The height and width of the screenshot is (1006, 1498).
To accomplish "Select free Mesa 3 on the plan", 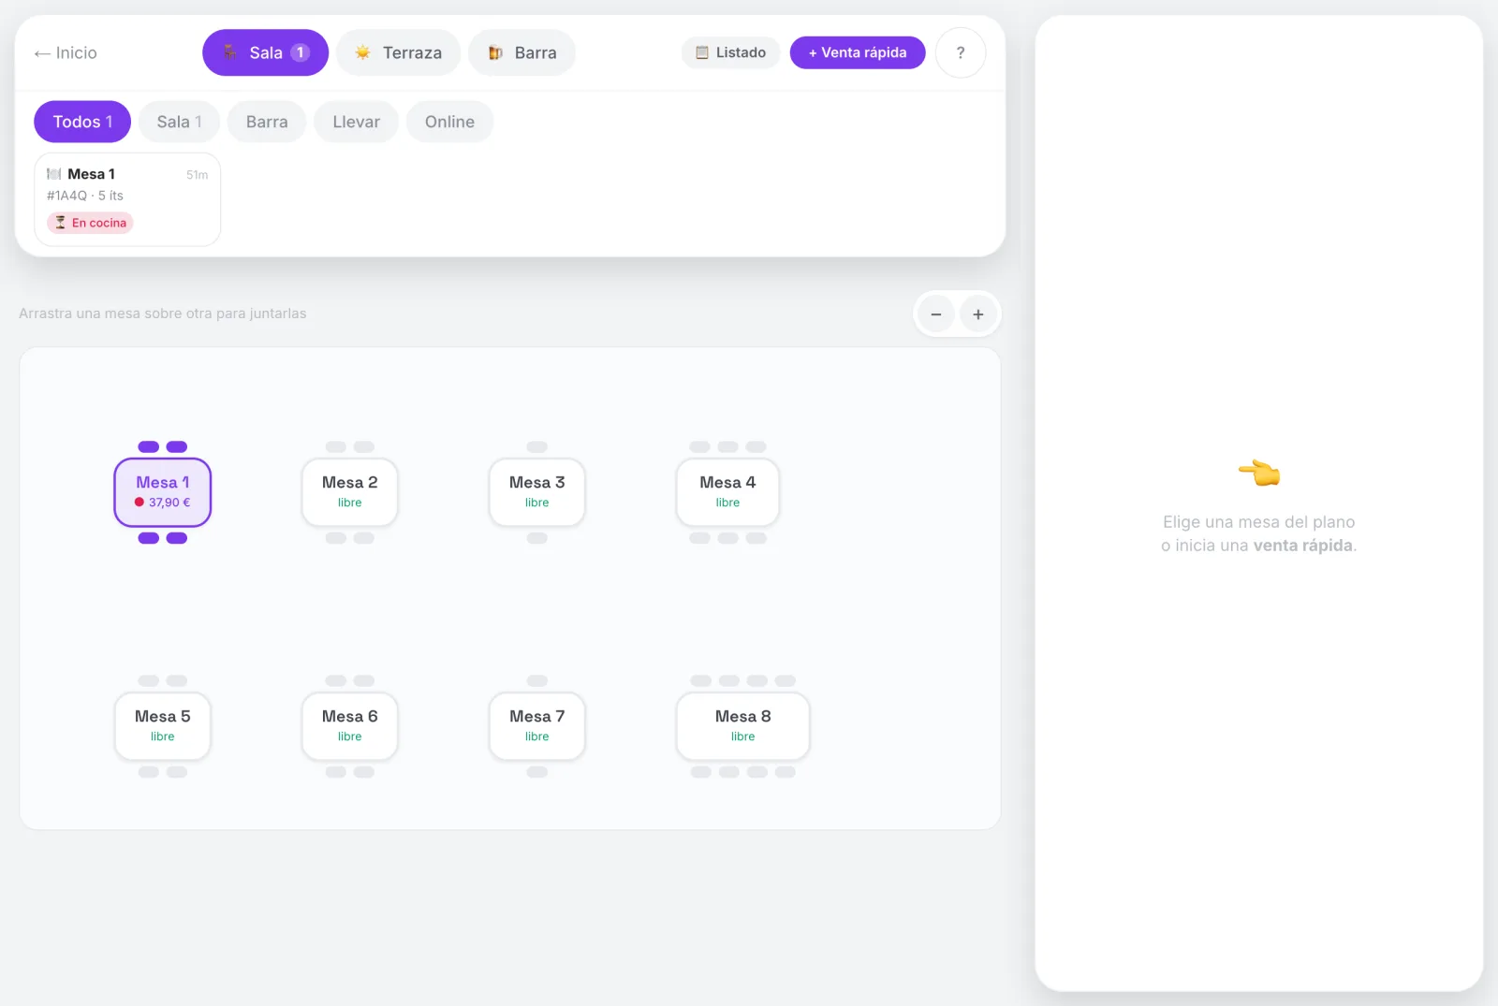I will [537, 492].
